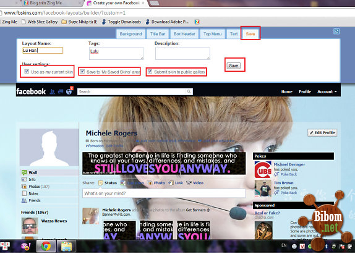
Task: Select the Save tab
Action: (x=250, y=34)
